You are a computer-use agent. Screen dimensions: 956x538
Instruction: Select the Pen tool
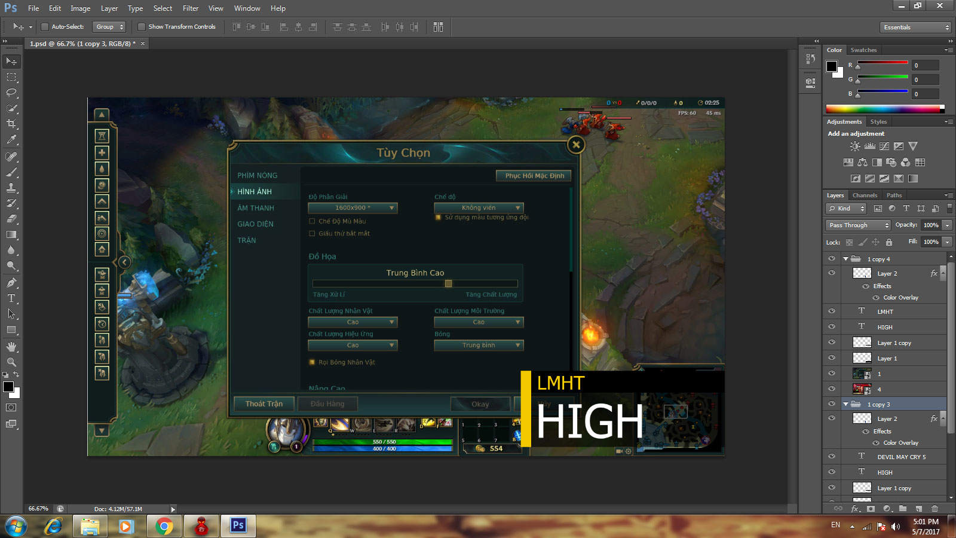(11, 283)
